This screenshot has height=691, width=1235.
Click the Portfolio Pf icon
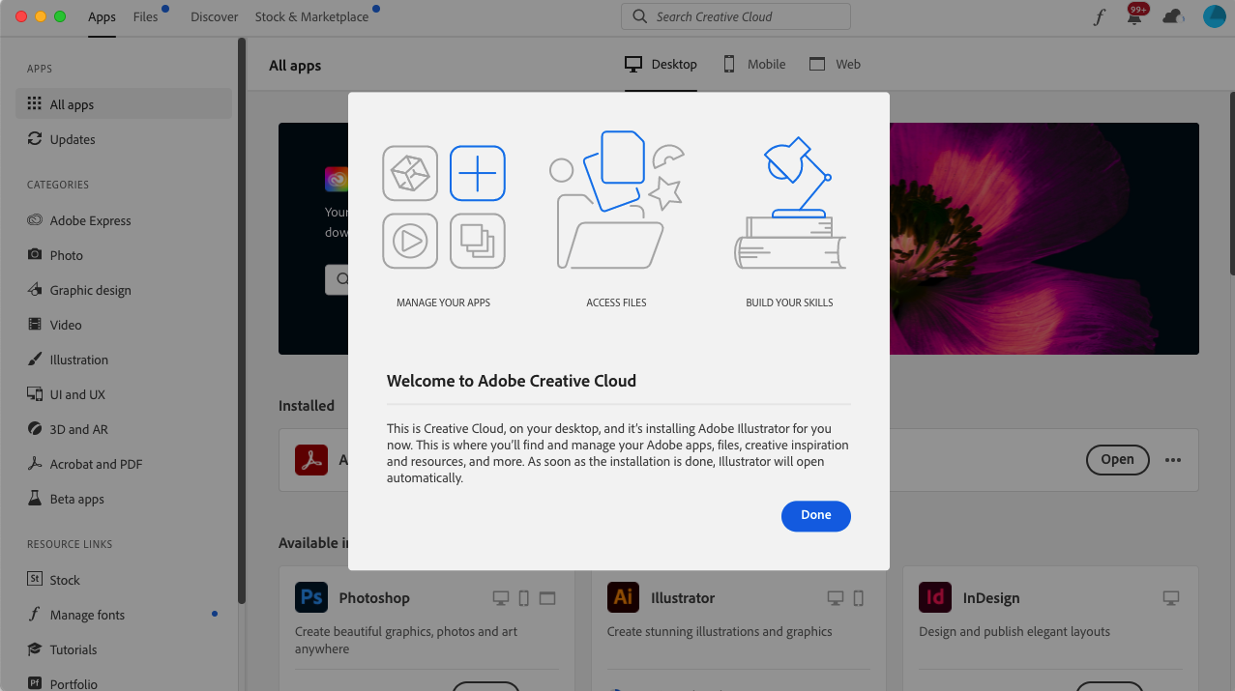coord(35,684)
